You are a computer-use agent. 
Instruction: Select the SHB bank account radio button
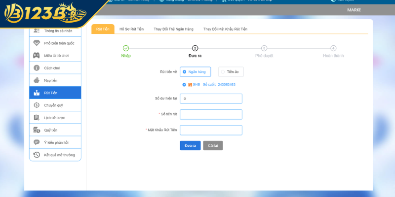point(184,84)
